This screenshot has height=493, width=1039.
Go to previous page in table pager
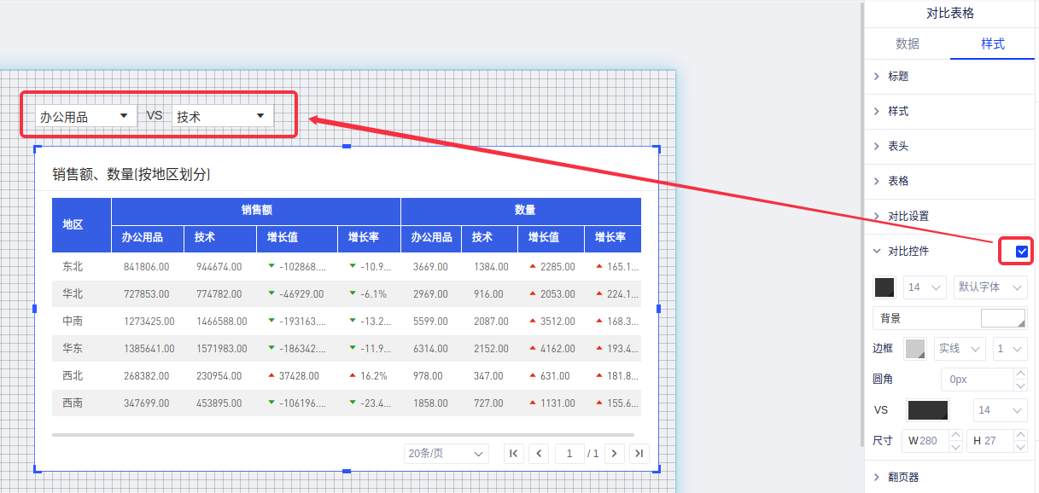pyautogui.click(x=539, y=454)
